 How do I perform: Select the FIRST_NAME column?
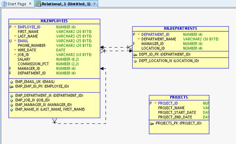28,32
